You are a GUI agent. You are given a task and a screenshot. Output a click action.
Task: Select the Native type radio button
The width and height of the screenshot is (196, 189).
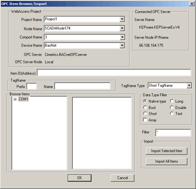point(145,101)
